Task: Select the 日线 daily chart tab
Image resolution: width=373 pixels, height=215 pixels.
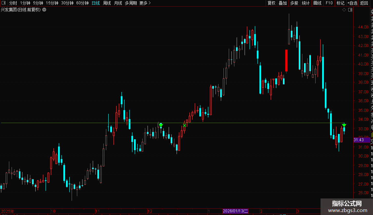Action: pyautogui.click(x=96, y=3)
